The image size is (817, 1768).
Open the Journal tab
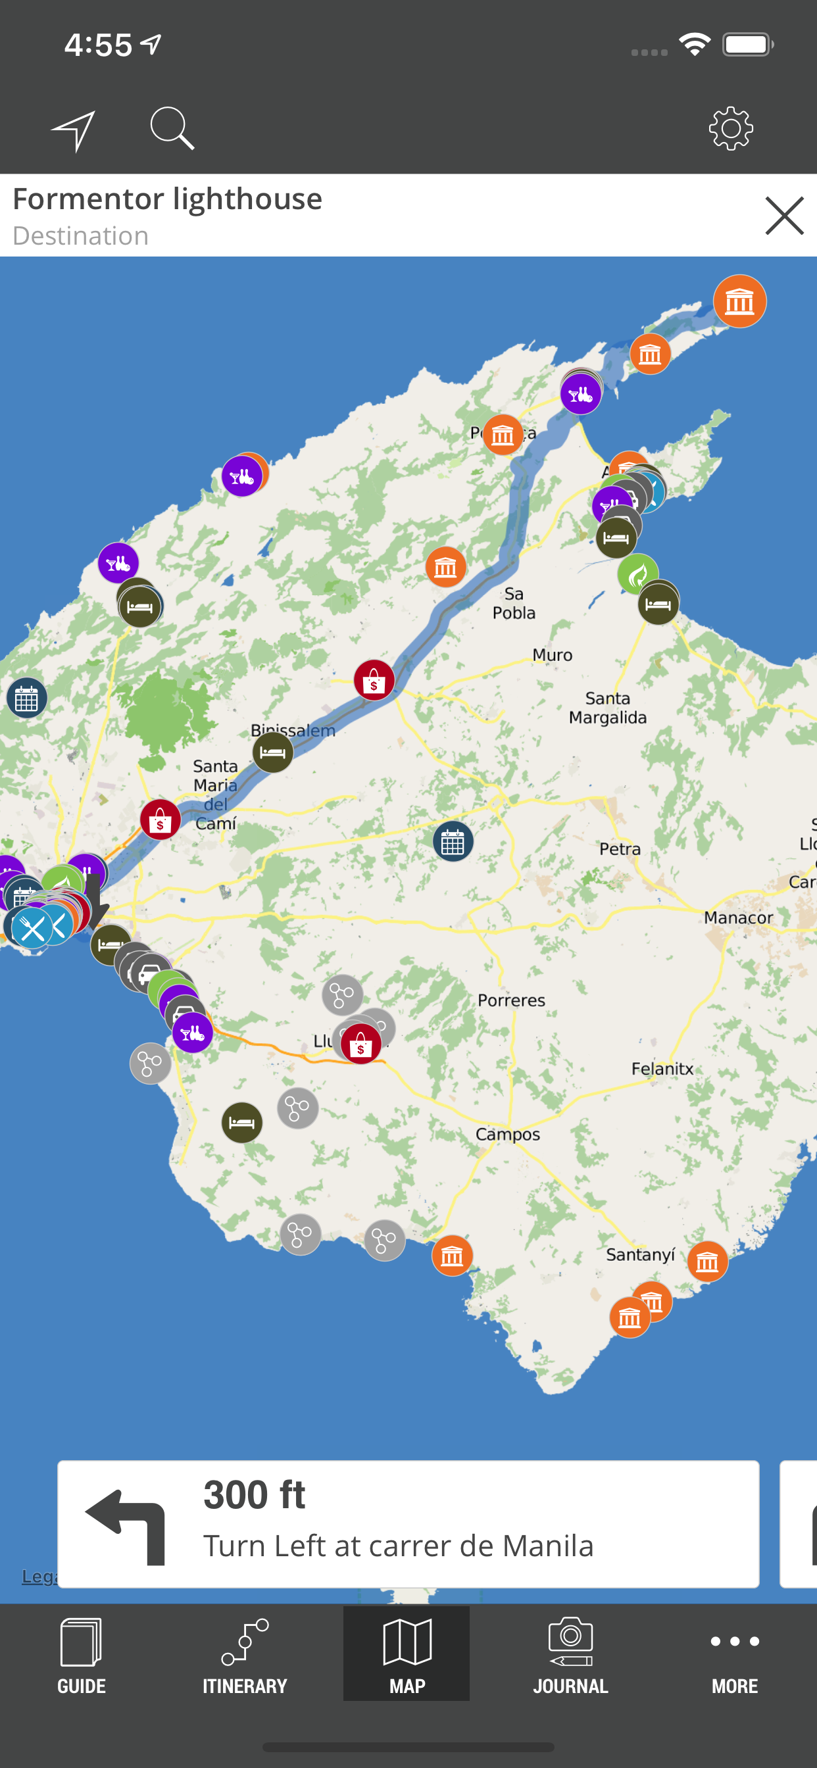click(570, 1656)
